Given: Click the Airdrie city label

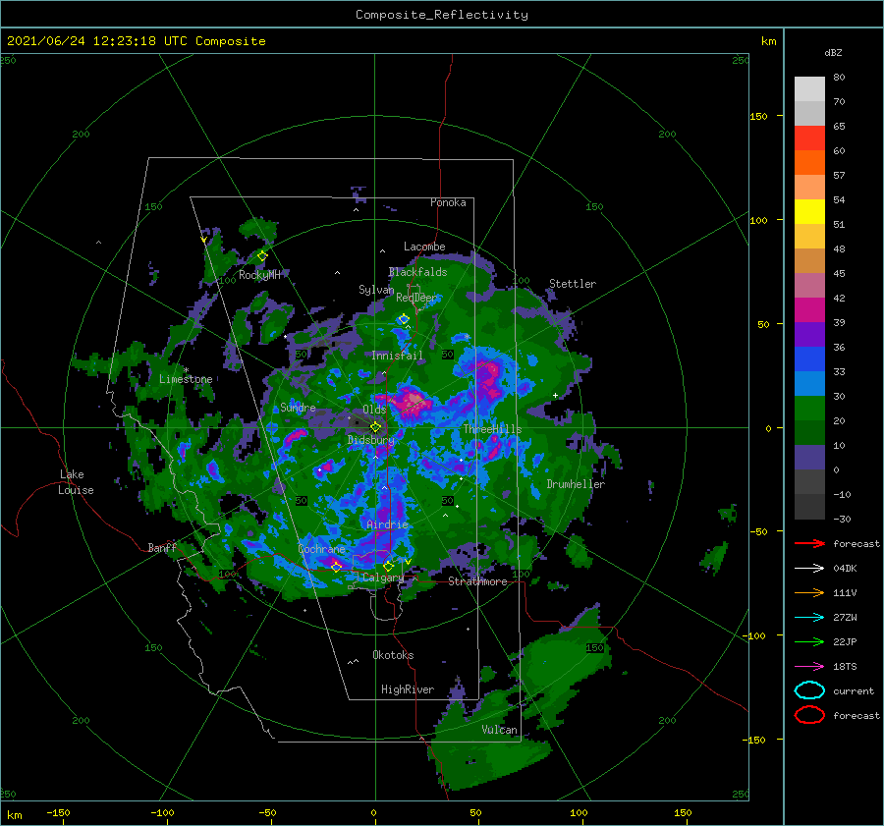Looking at the screenshot, I should (387, 524).
